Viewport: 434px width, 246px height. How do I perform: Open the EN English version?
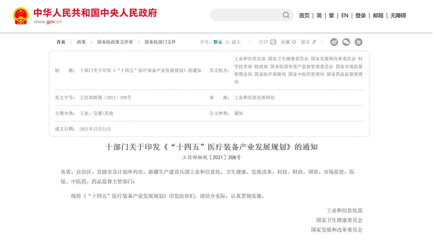345,16
